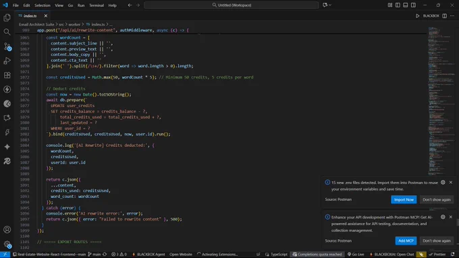Image resolution: width=459 pixels, height=258 pixels.
Task: Click the Import Now button
Action: click(x=404, y=199)
